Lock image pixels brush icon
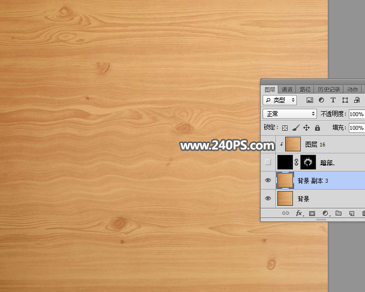Screen dimensions: 365x292 pos(295,127)
